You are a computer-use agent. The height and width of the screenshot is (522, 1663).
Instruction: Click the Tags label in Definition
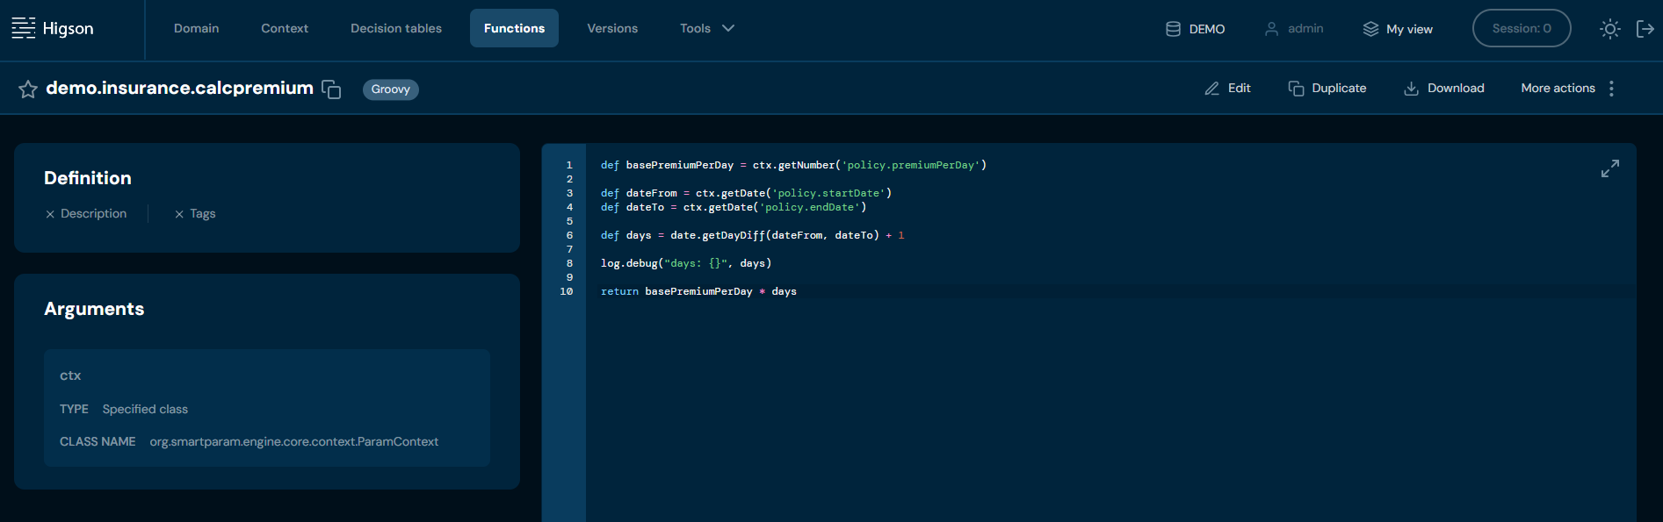coord(203,214)
